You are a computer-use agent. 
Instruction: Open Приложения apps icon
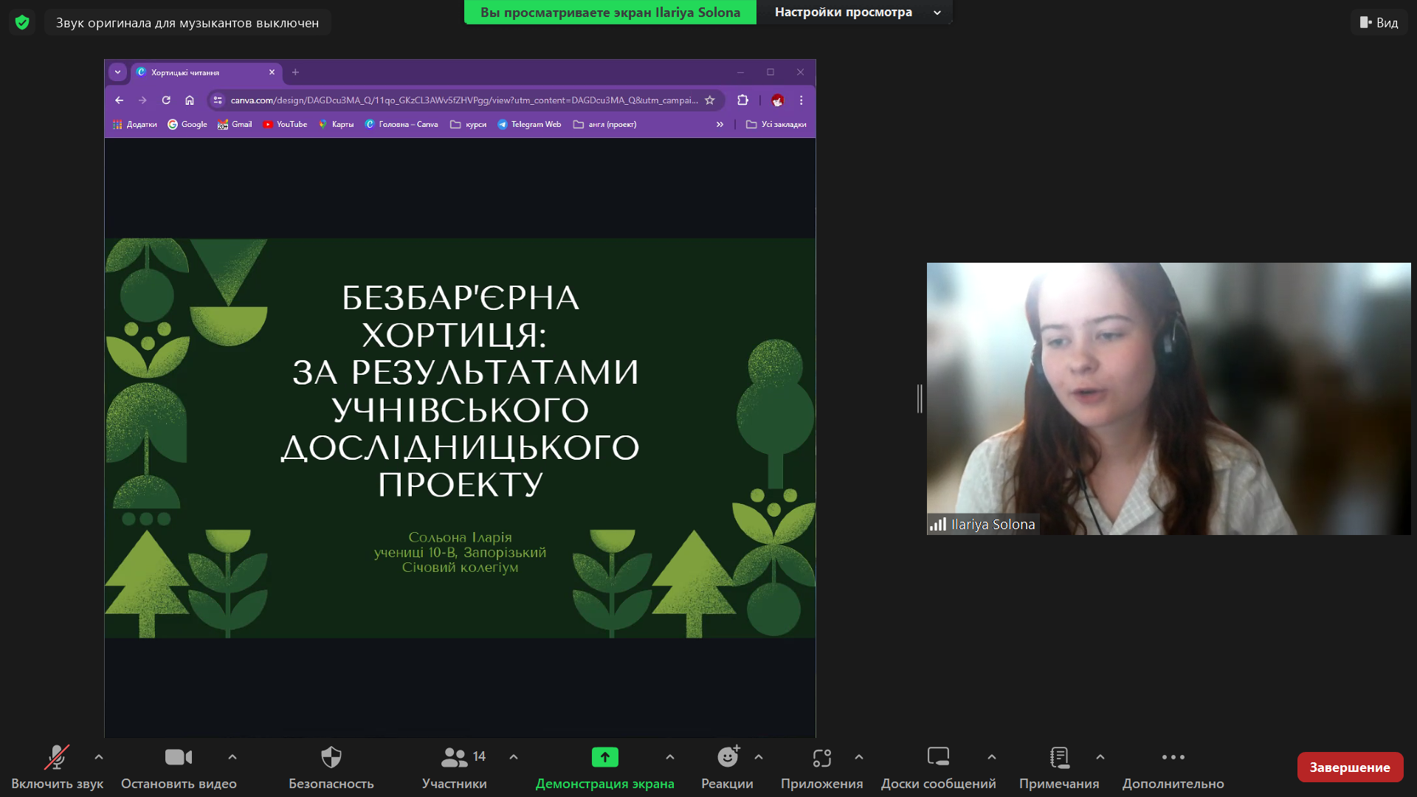pos(822,757)
